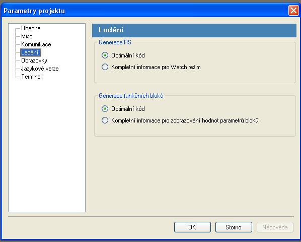Open the Misc settings page
Image resolution: width=301 pixels, height=242 pixels.
(27, 36)
